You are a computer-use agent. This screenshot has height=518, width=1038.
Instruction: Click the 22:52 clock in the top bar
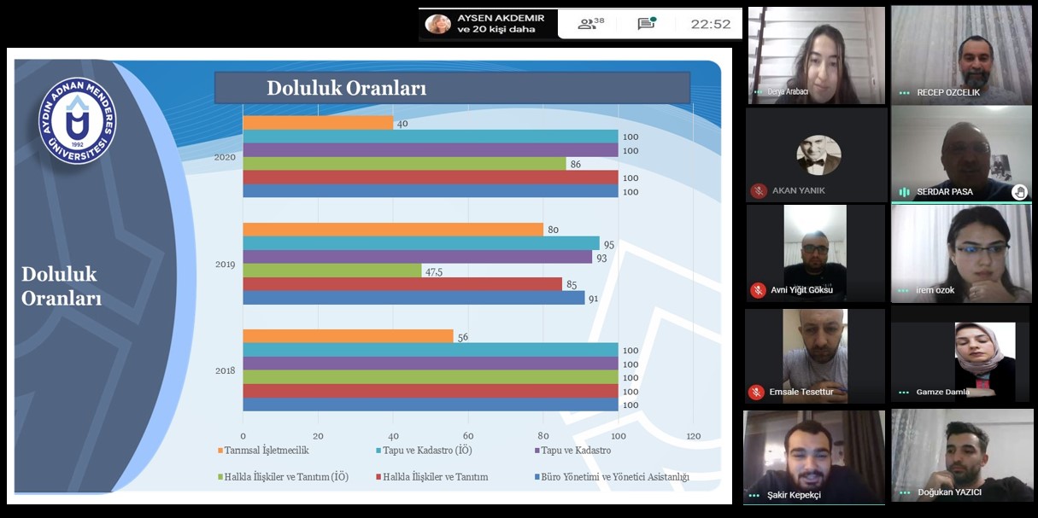(x=710, y=24)
